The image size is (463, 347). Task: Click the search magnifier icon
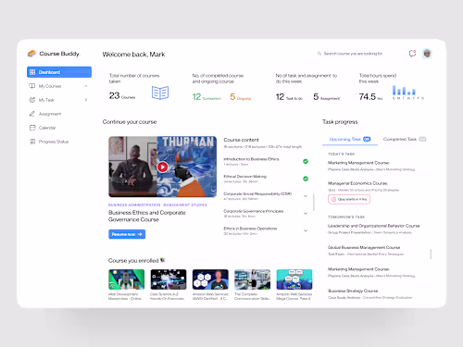coord(319,54)
